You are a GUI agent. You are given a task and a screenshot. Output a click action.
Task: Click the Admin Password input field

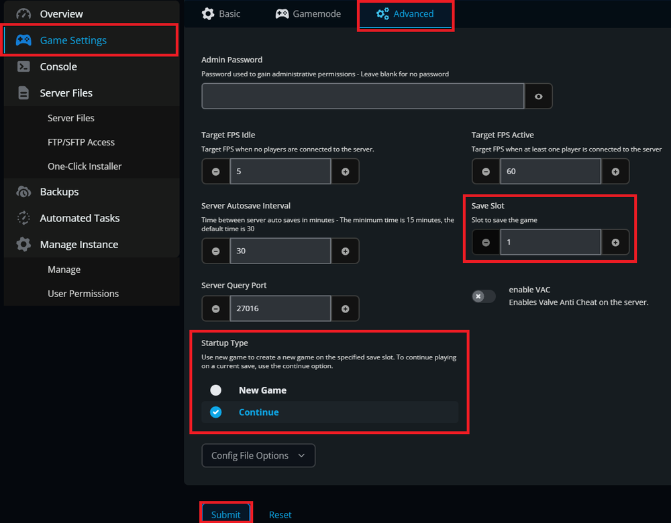click(x=362, y=96)
